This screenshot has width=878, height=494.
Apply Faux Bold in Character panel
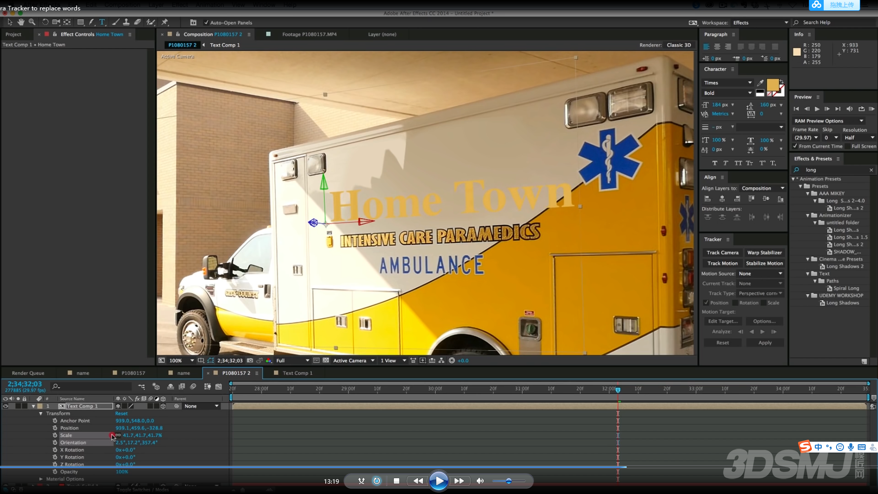[x=714, y=163]
